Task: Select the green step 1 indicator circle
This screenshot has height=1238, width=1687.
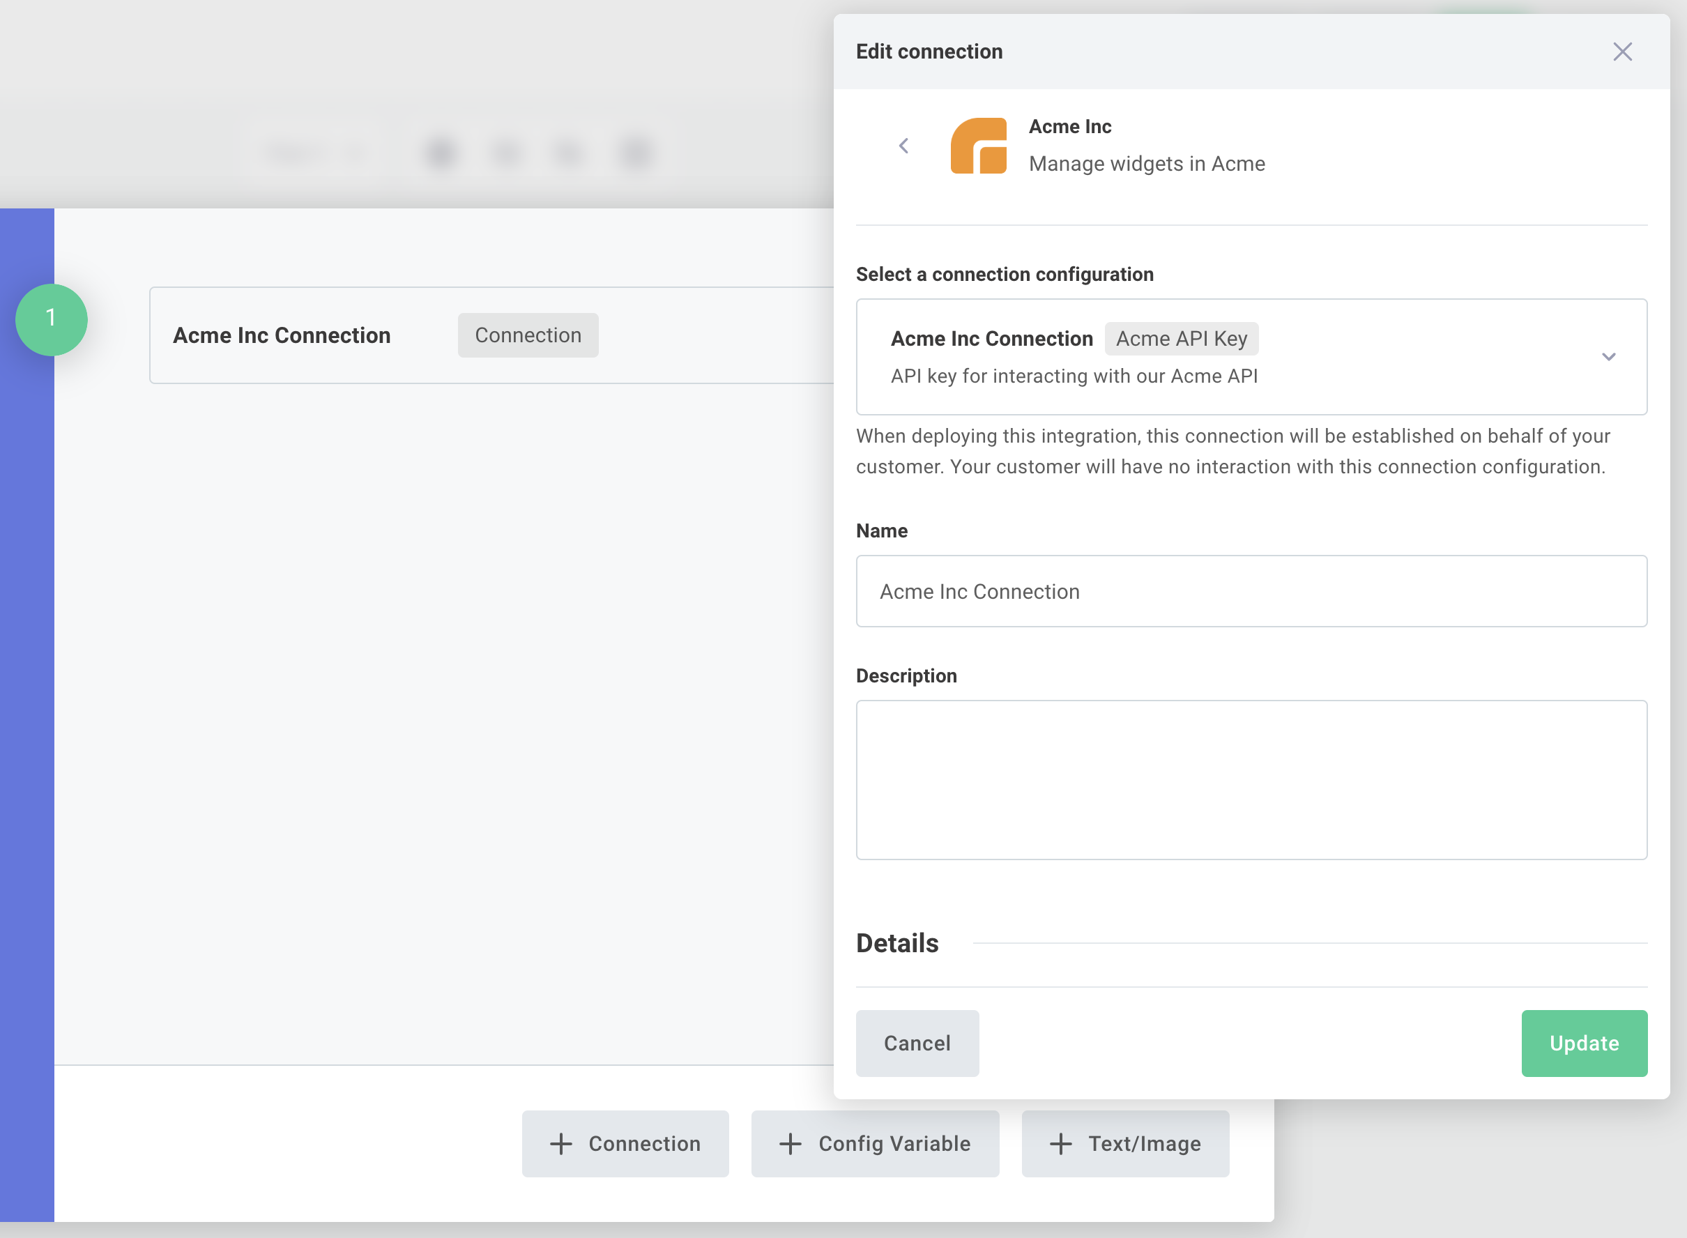Action: 51,319
